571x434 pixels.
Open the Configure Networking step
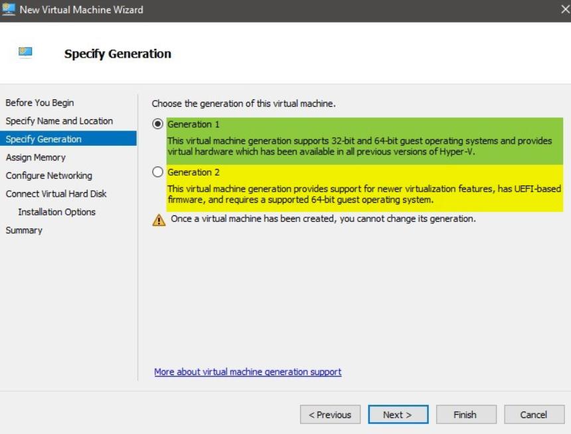[x=49, y=176]
